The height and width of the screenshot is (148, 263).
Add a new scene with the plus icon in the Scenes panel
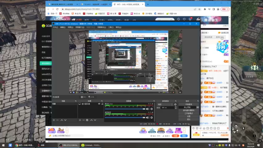[54, 120]
